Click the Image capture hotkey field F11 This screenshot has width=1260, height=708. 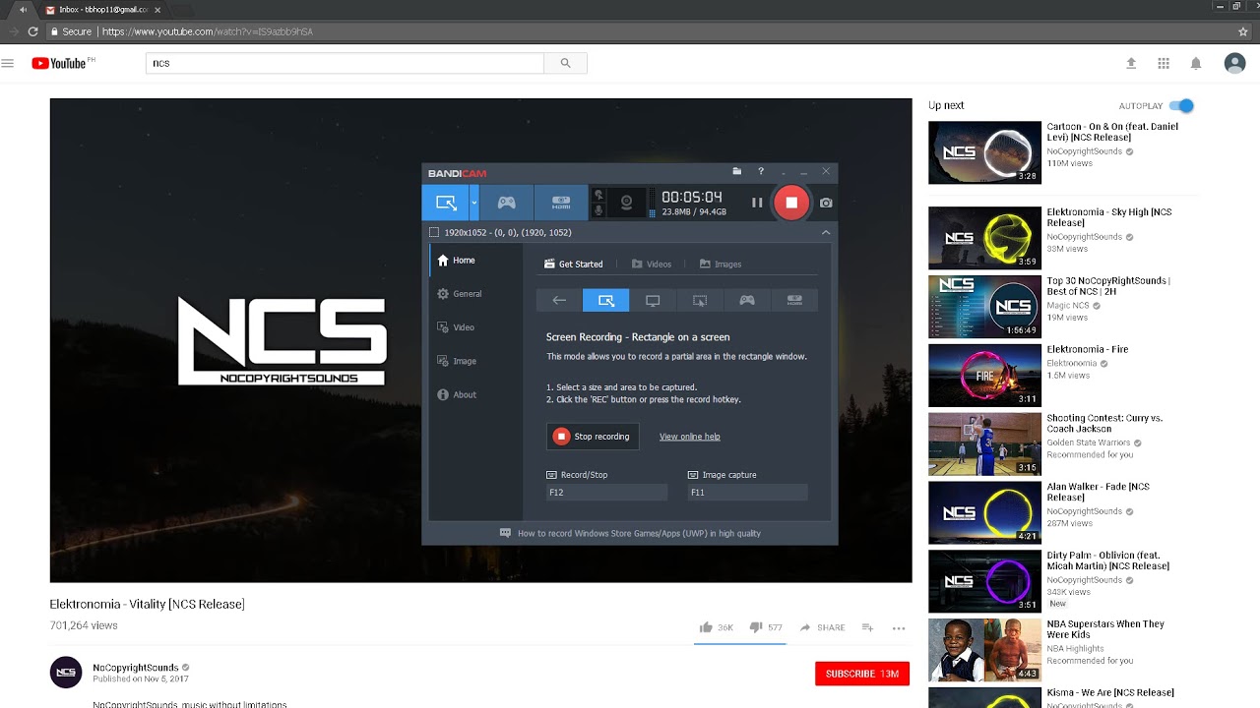click(747, 492)
